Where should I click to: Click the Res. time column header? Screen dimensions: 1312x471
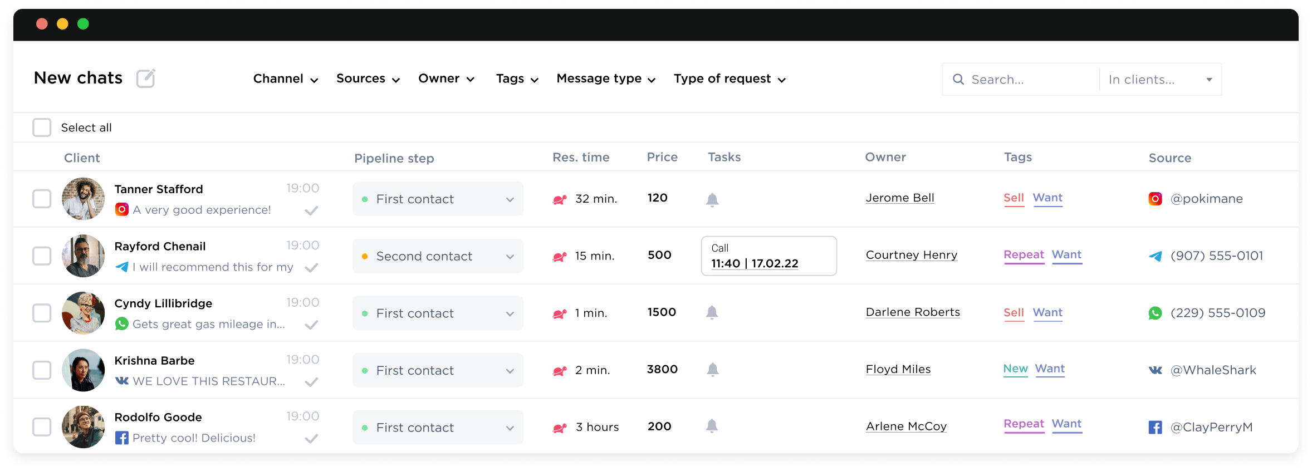point(581,158)
